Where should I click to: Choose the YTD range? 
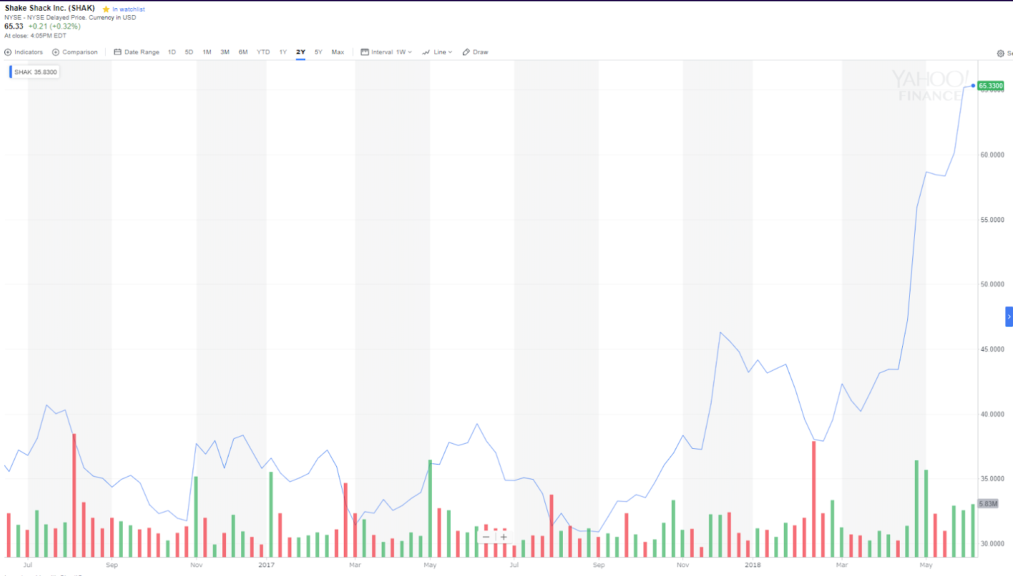(263, 52)
